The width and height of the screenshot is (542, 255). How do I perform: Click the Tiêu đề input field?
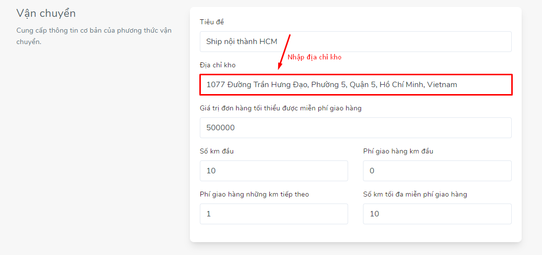356,42
